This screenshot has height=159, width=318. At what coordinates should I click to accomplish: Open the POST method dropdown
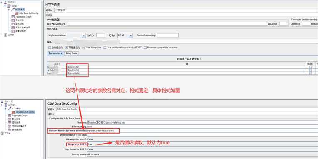[x=131, y=35]
